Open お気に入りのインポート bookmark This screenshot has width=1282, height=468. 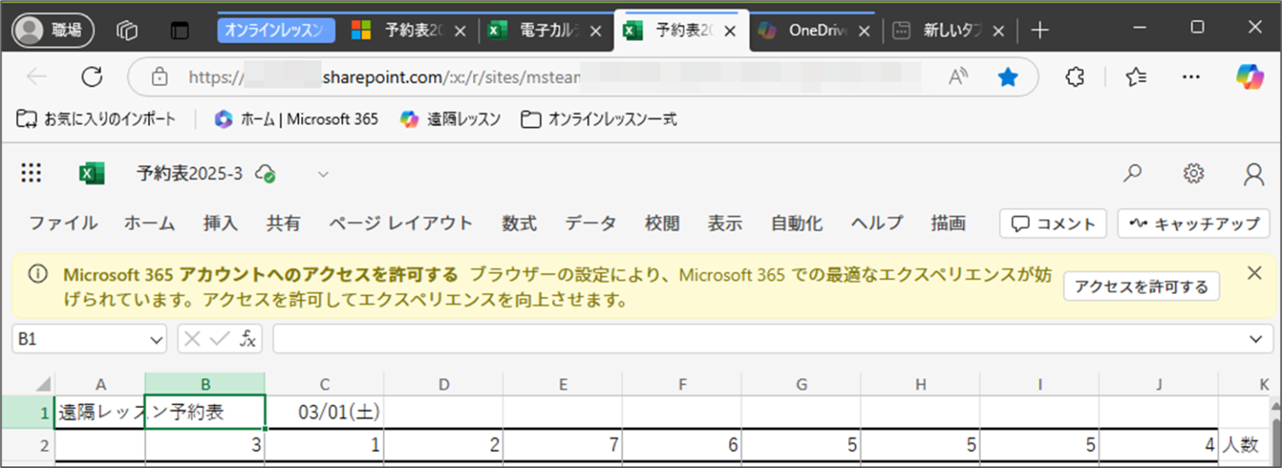tap(96, 119)
